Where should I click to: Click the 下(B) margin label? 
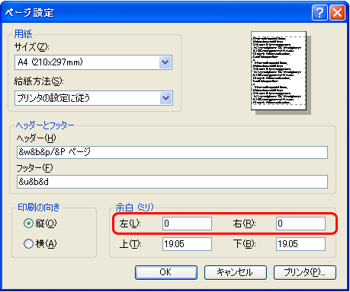(244, 244)
